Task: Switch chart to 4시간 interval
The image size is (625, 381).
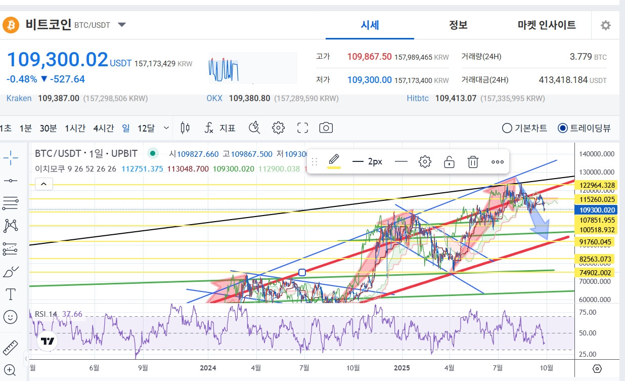Action: point(103,128)
